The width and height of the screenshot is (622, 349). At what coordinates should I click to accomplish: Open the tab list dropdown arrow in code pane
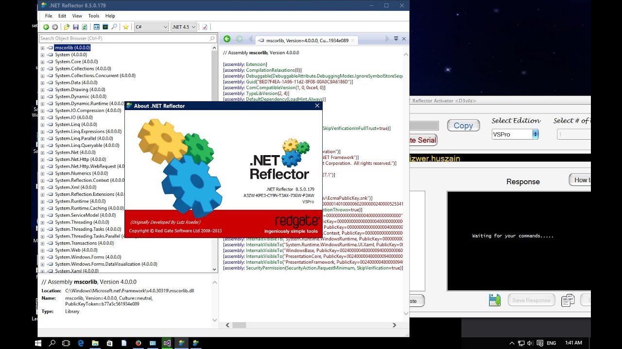[x=396, y=39]
